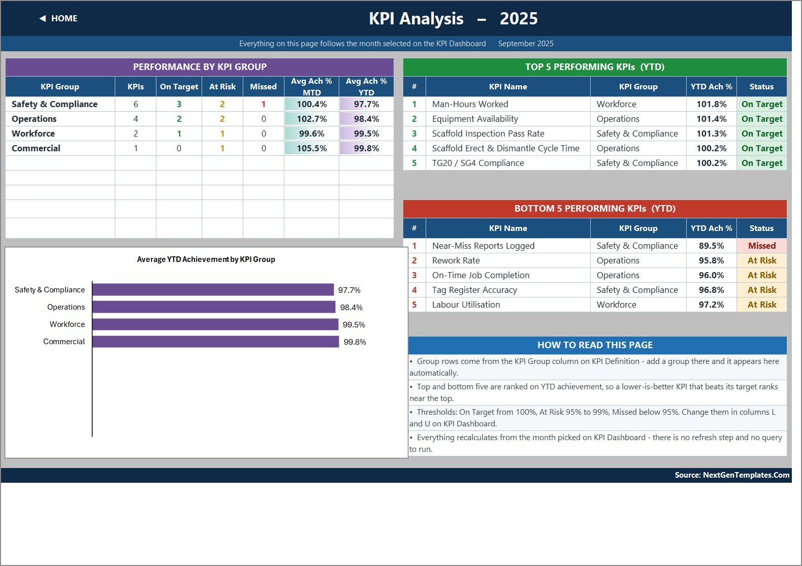Click the Safety & Compliance chart bar
This screenshot has height=566, width=802.
point(213,290)
